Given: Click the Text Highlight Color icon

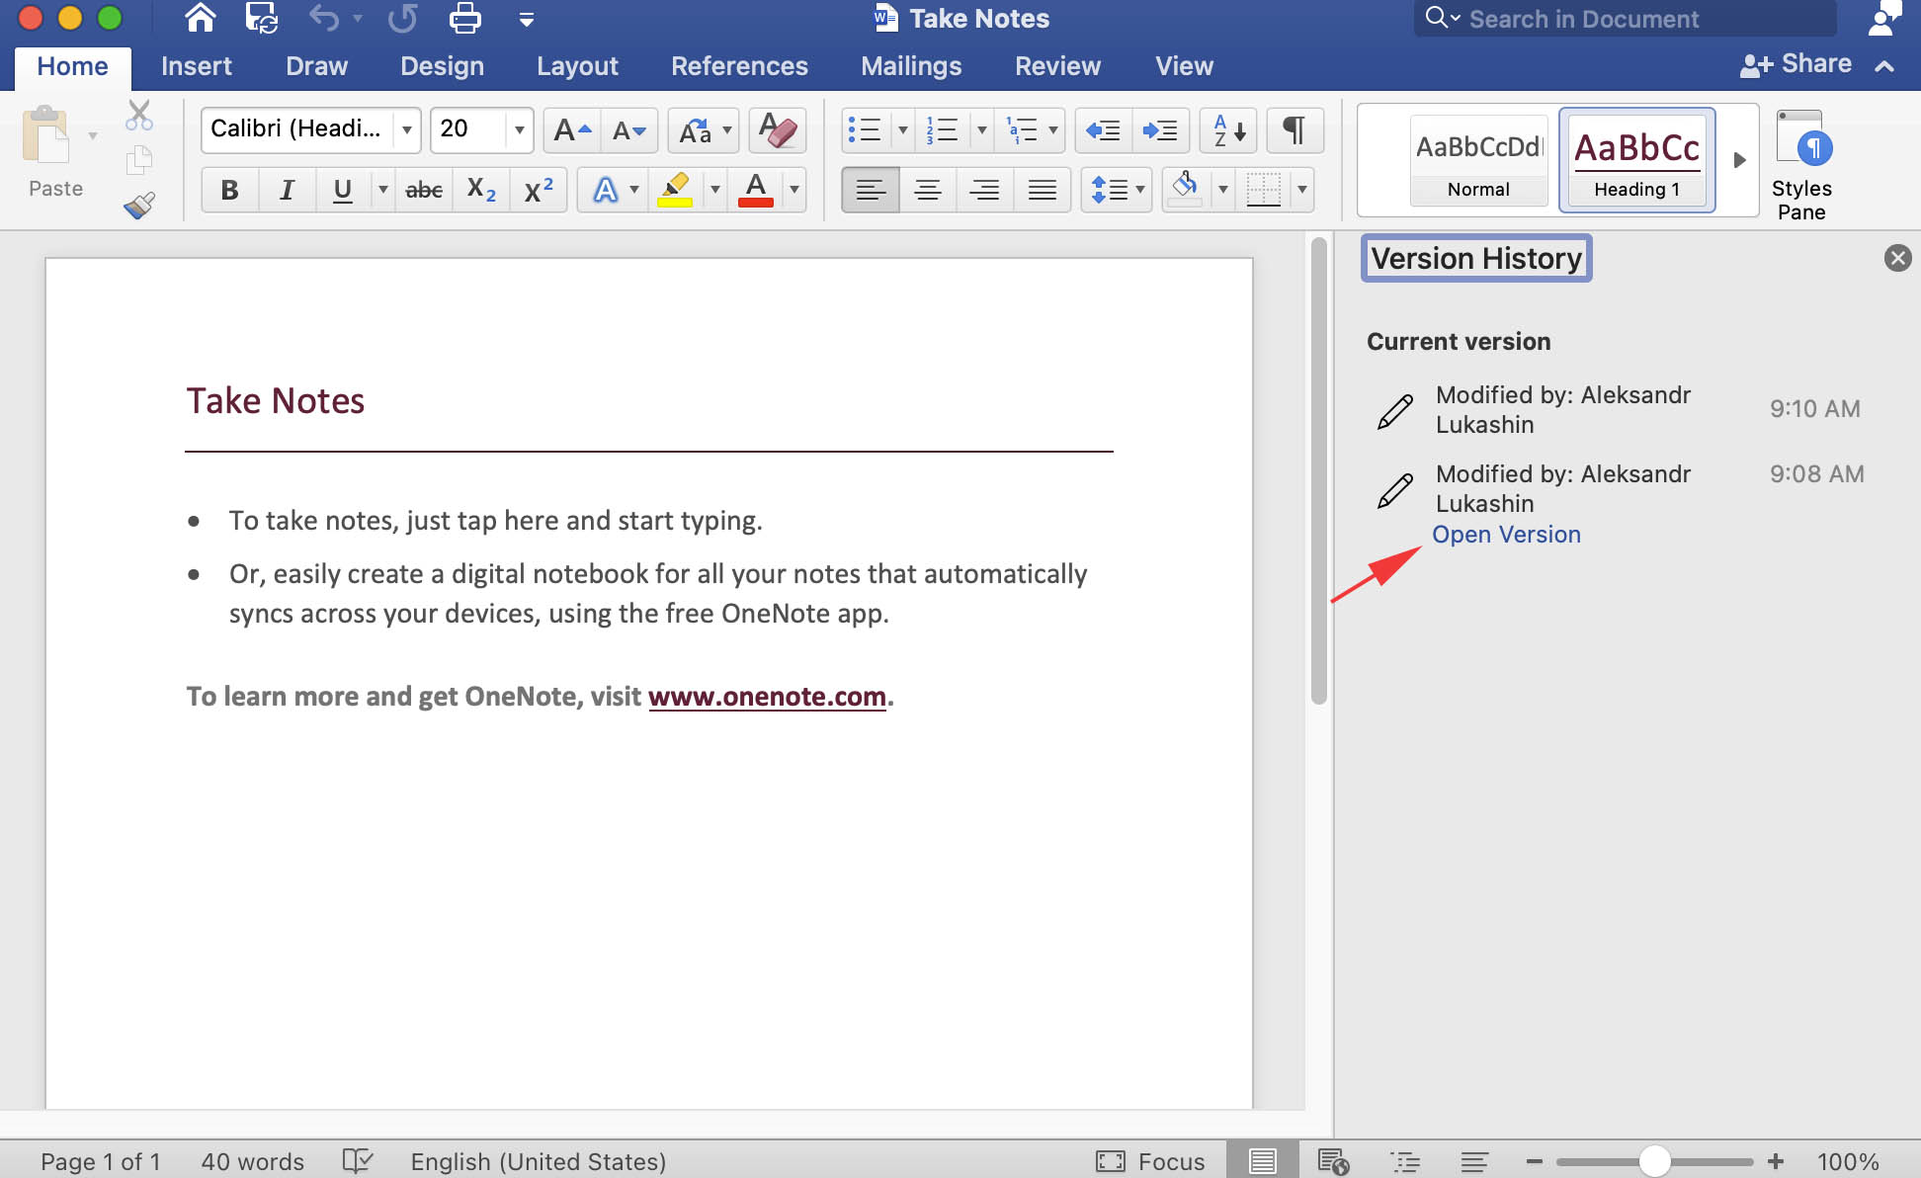Looking at the screenshot, I should (x=678, y=190).
